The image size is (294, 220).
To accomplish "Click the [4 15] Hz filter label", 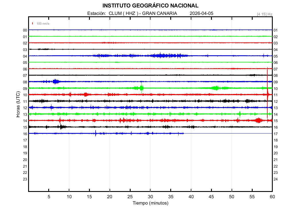I will [264, 14].
